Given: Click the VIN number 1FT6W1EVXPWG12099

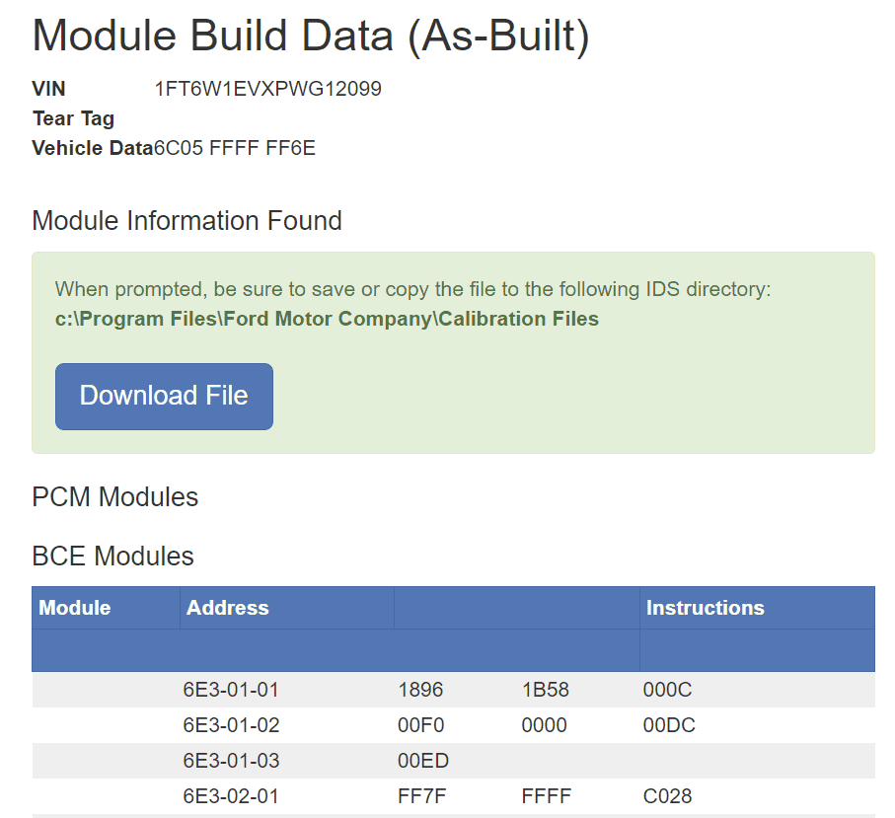Looking at the screenshot, I should click(267, 89).
